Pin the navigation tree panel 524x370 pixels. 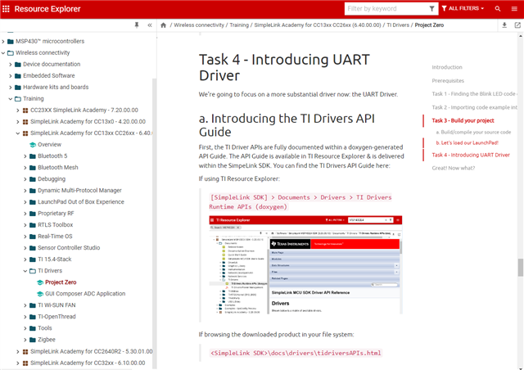pos(136,25)
